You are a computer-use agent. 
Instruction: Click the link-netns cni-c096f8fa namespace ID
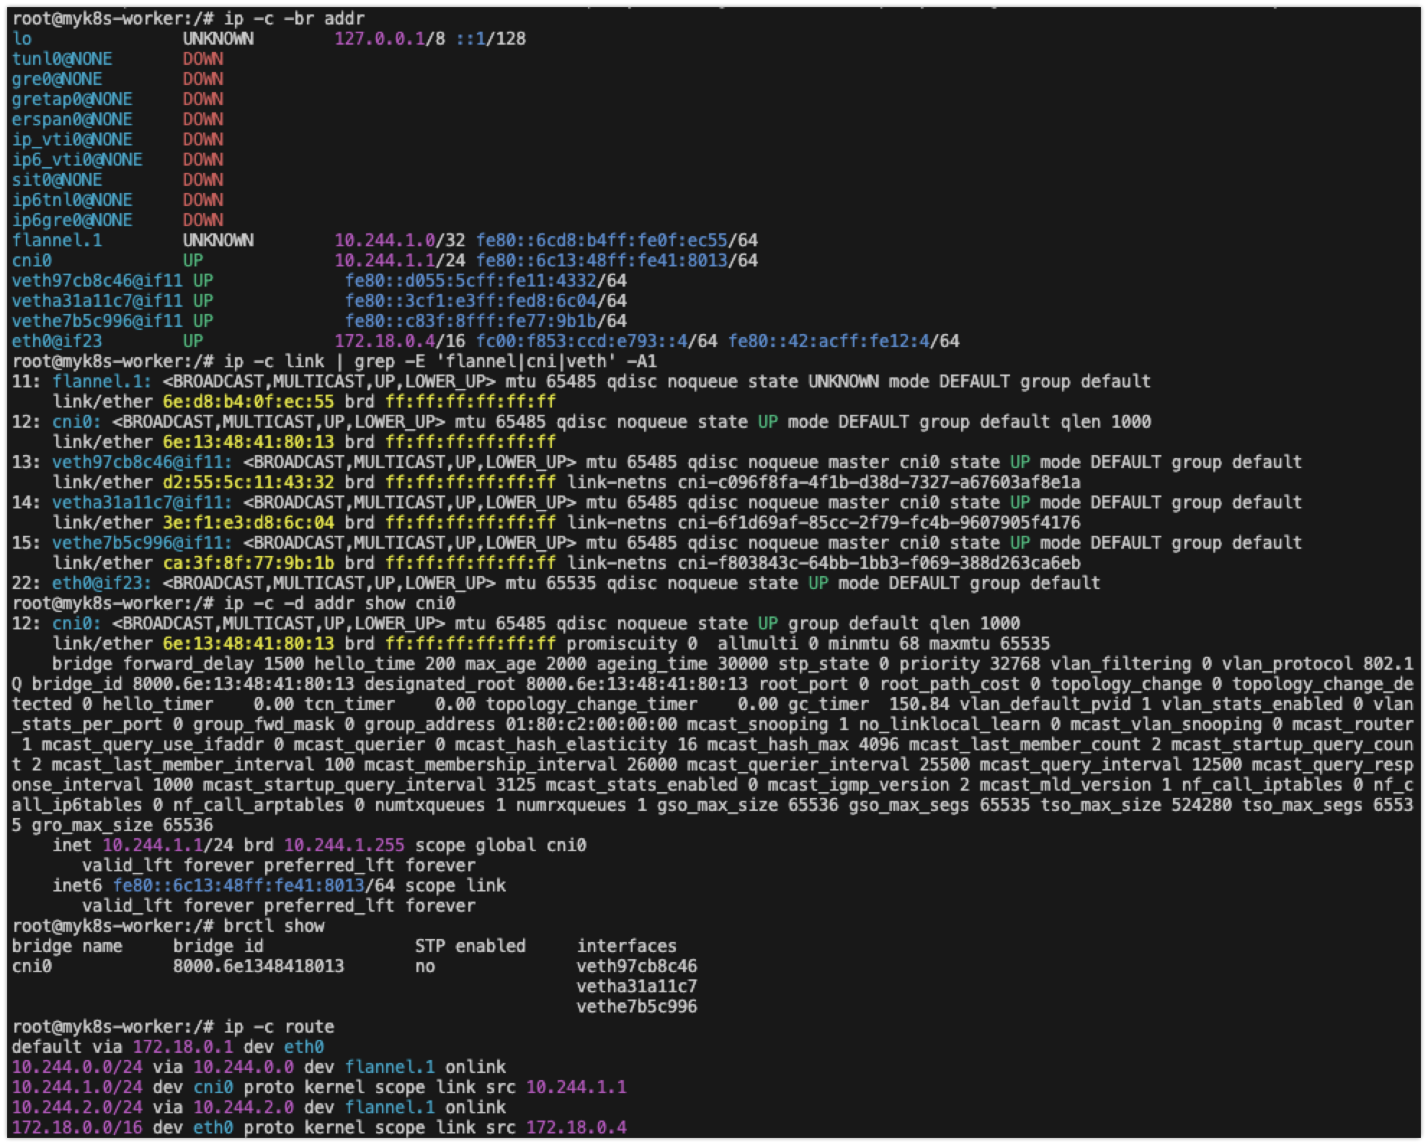tap(879, 482)
